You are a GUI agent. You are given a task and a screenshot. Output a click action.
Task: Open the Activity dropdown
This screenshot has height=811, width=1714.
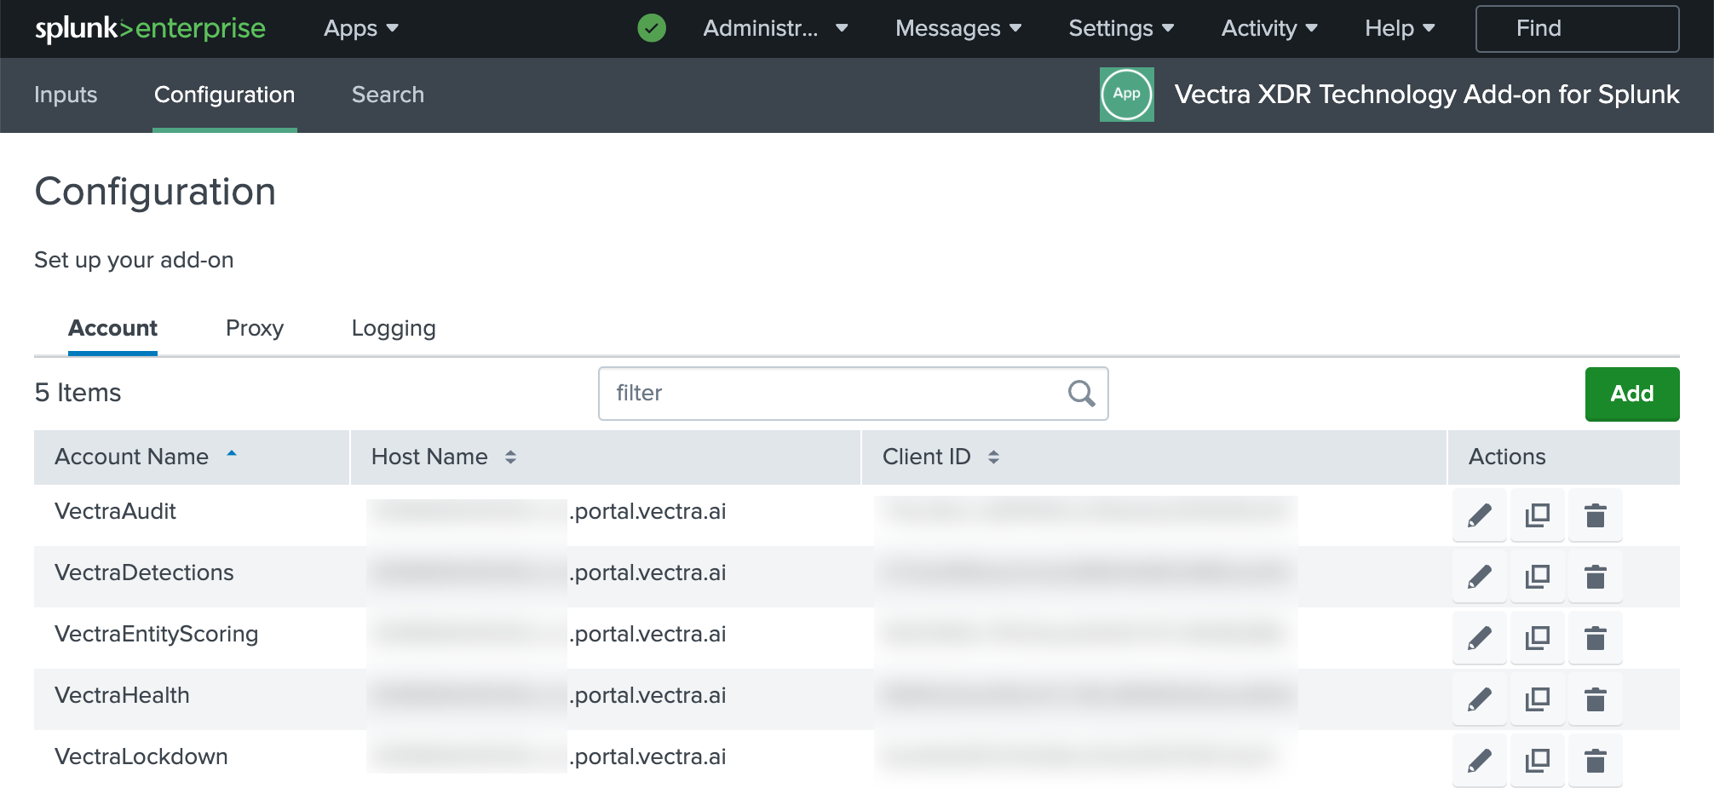point(1268,28)
